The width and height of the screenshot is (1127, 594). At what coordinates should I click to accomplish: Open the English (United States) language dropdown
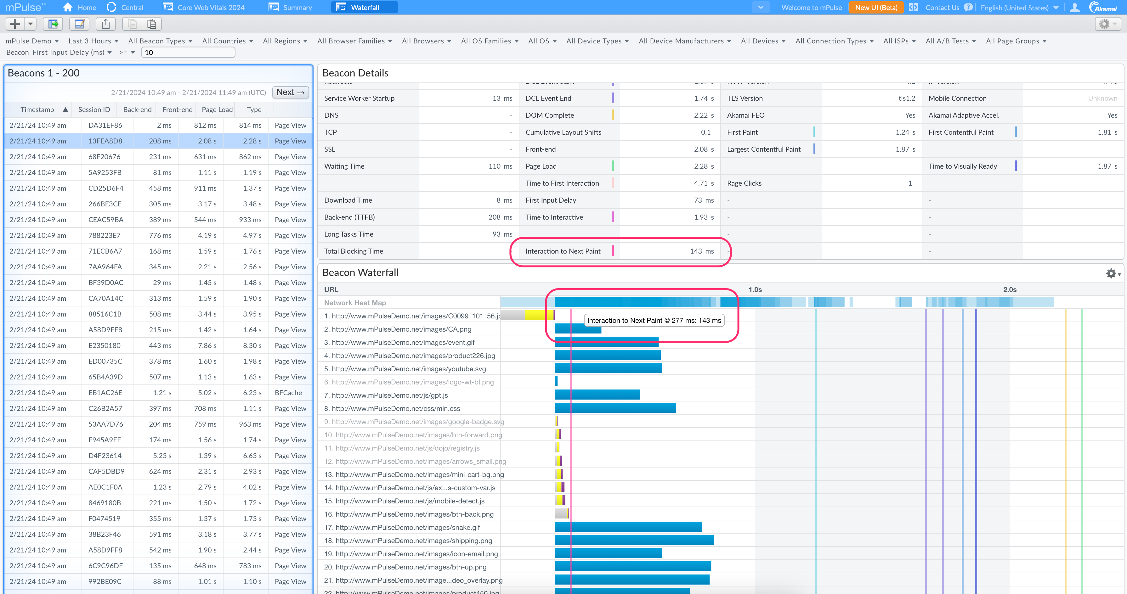(1016, 7)
